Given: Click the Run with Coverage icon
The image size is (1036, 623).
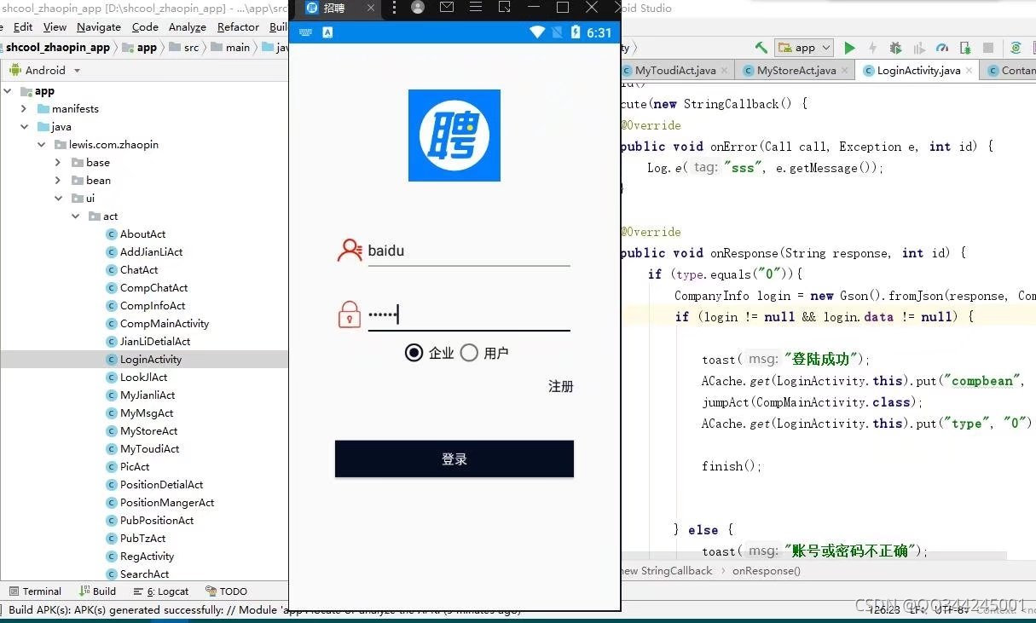Looking at the screenshot, I should 918,48.
